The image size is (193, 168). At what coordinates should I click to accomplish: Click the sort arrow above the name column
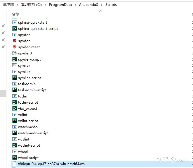(x=100, y=11)
